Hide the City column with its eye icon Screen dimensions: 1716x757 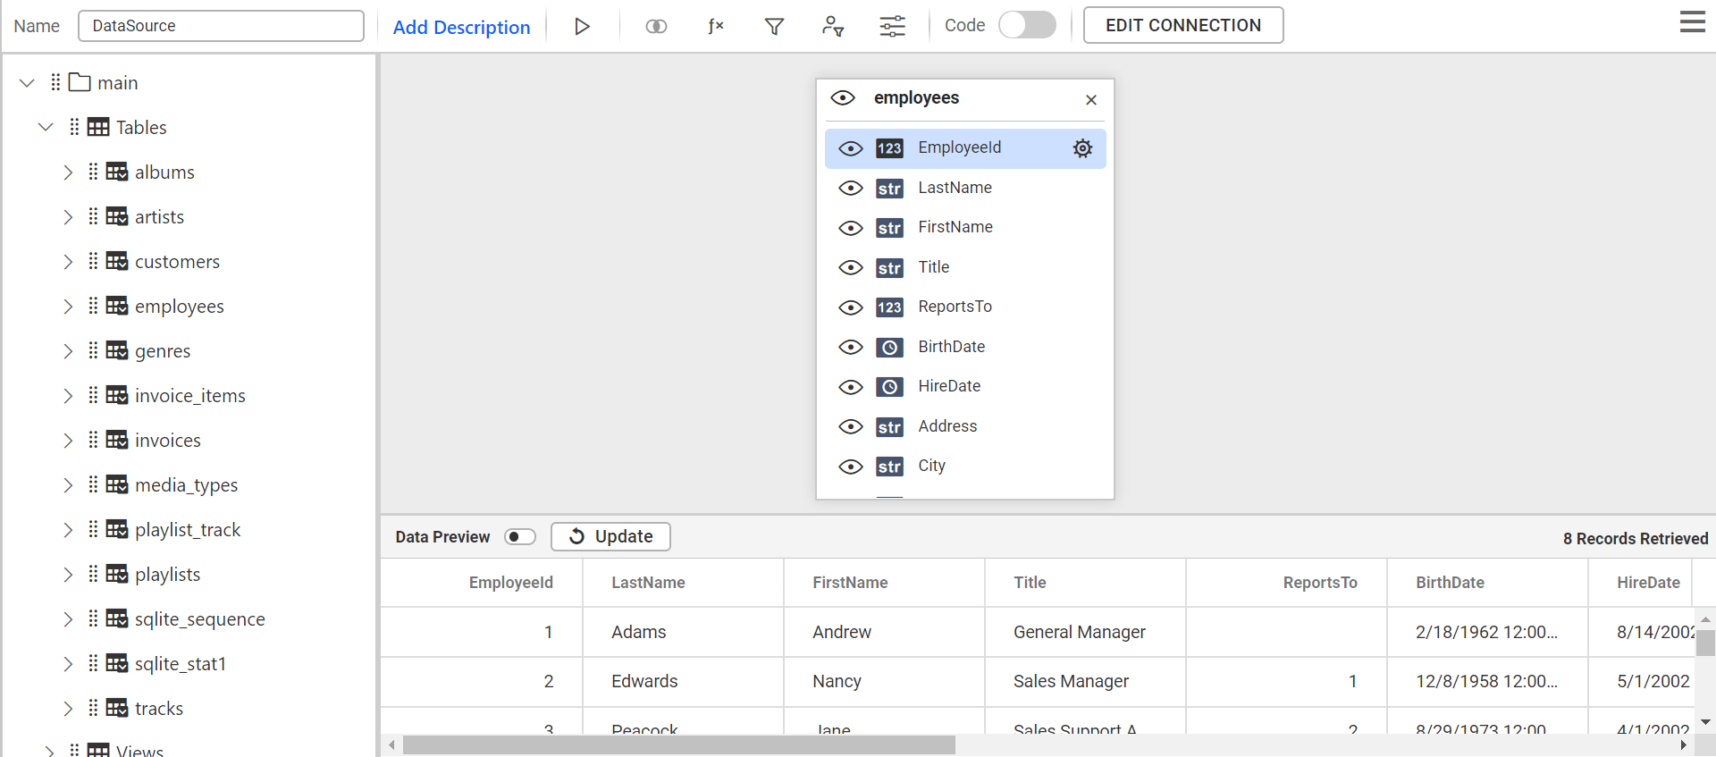pos(851,467)
